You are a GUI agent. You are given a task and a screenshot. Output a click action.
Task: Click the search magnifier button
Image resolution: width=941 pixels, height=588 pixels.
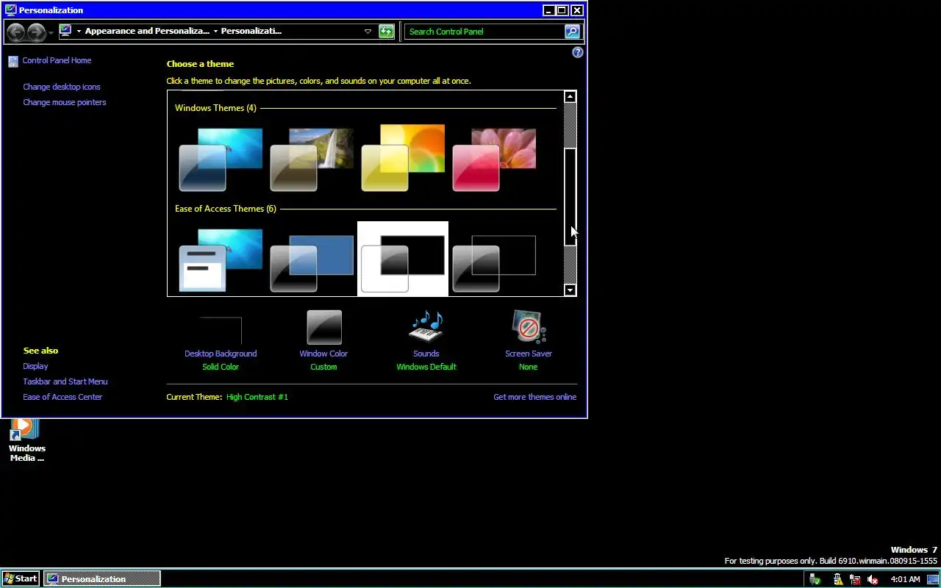click(x=572, y=32)
